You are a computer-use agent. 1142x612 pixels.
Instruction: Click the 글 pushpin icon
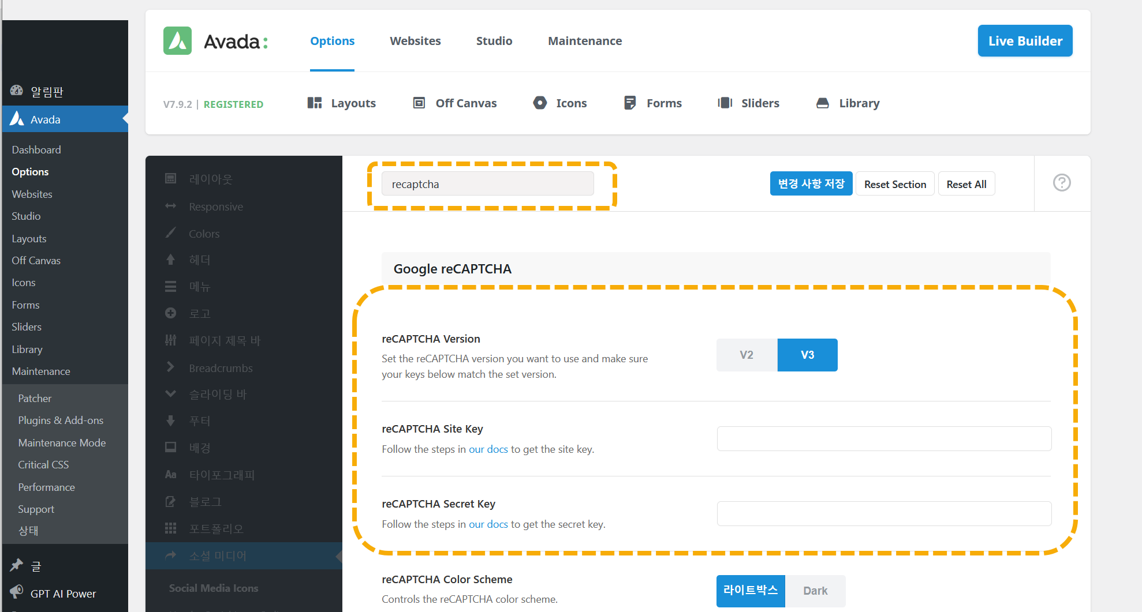(x=17, y=565)
